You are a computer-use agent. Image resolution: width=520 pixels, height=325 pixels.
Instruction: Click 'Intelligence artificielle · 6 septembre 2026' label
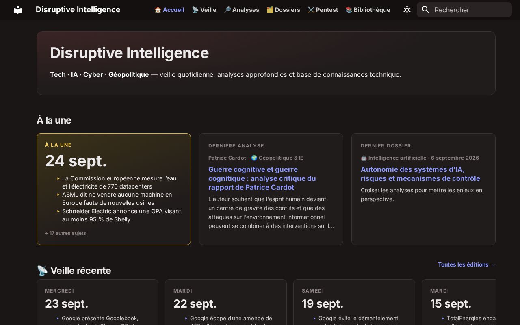coord(420,158)
